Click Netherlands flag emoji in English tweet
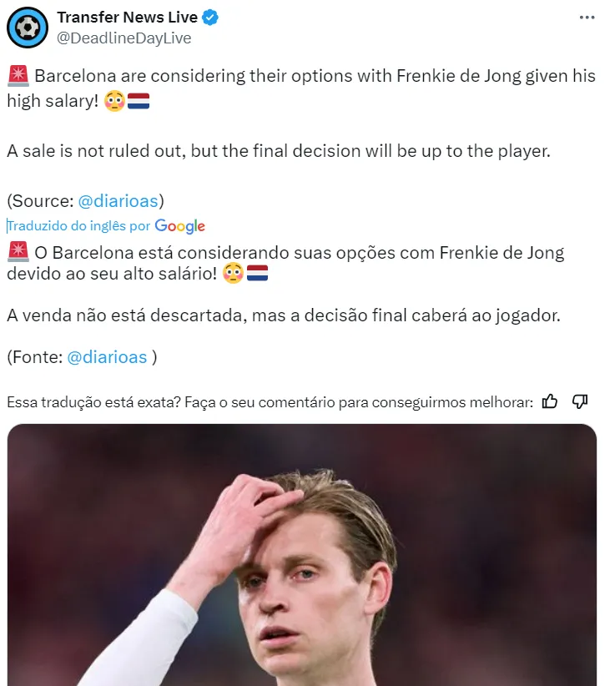This screenshot has height=686, width=610. 139,102
